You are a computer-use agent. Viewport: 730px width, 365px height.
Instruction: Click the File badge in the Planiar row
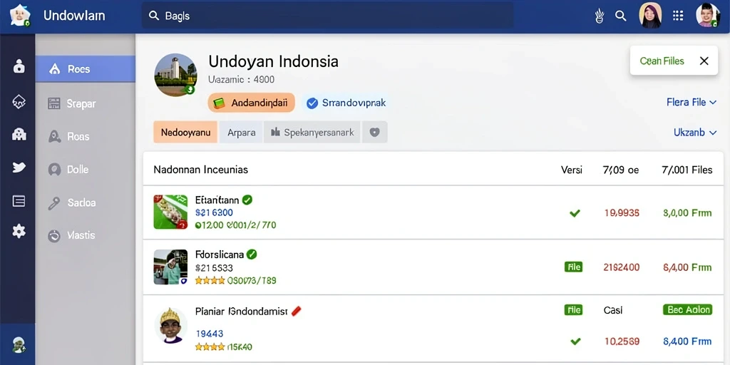click(x=573, y=309)
